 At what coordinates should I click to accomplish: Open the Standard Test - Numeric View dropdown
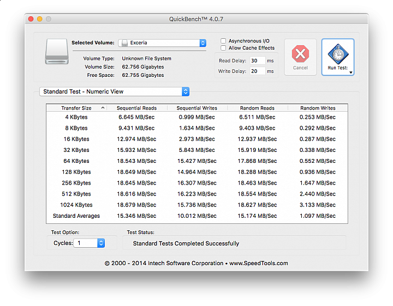(114, 91)
